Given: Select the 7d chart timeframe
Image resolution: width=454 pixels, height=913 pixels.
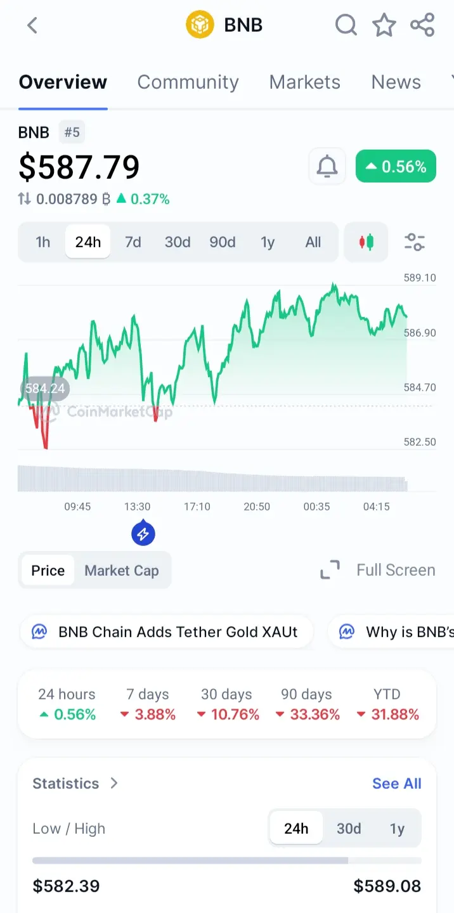Looking at the screenshot, I should (133, 242).
